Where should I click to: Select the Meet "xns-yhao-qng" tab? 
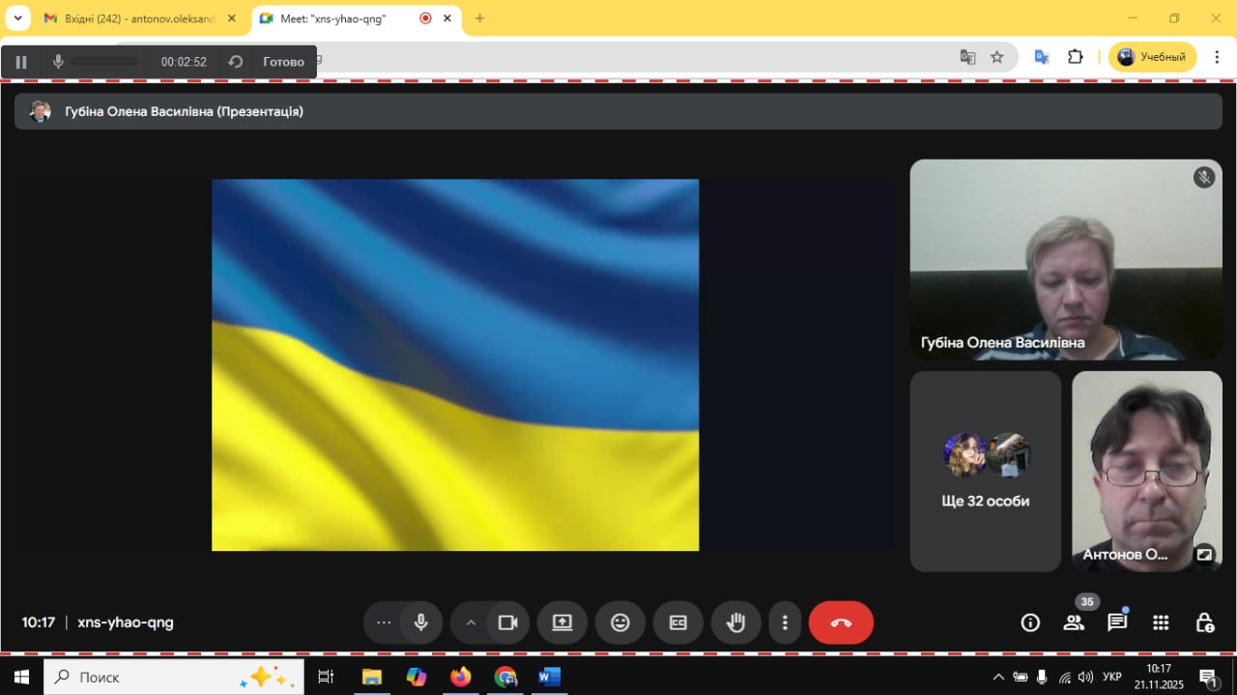[333, 18]
